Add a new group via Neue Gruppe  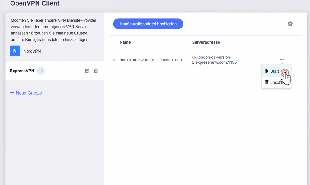pos(26,93)
